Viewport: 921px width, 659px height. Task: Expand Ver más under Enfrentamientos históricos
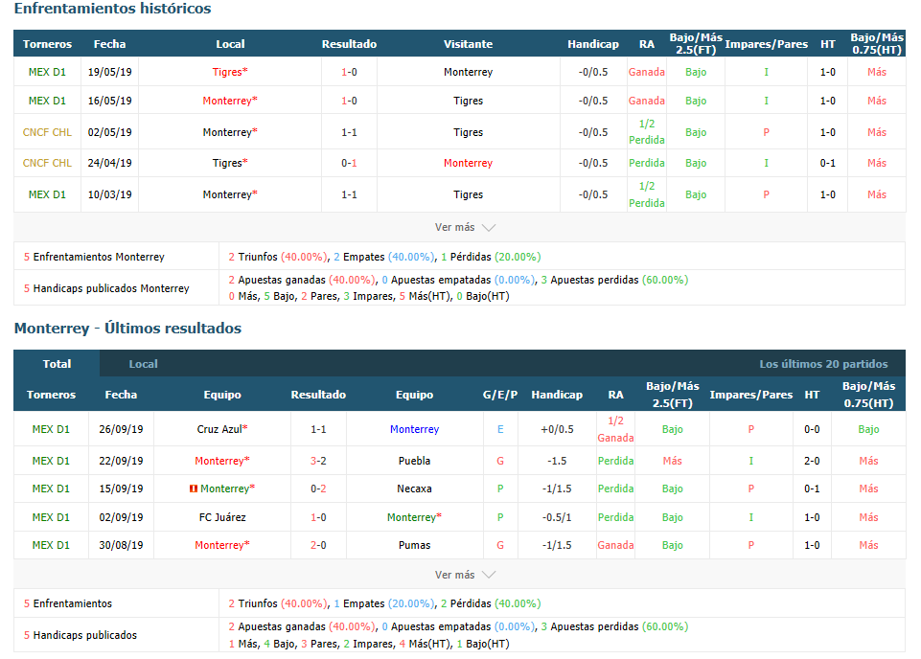coord(465,227)
